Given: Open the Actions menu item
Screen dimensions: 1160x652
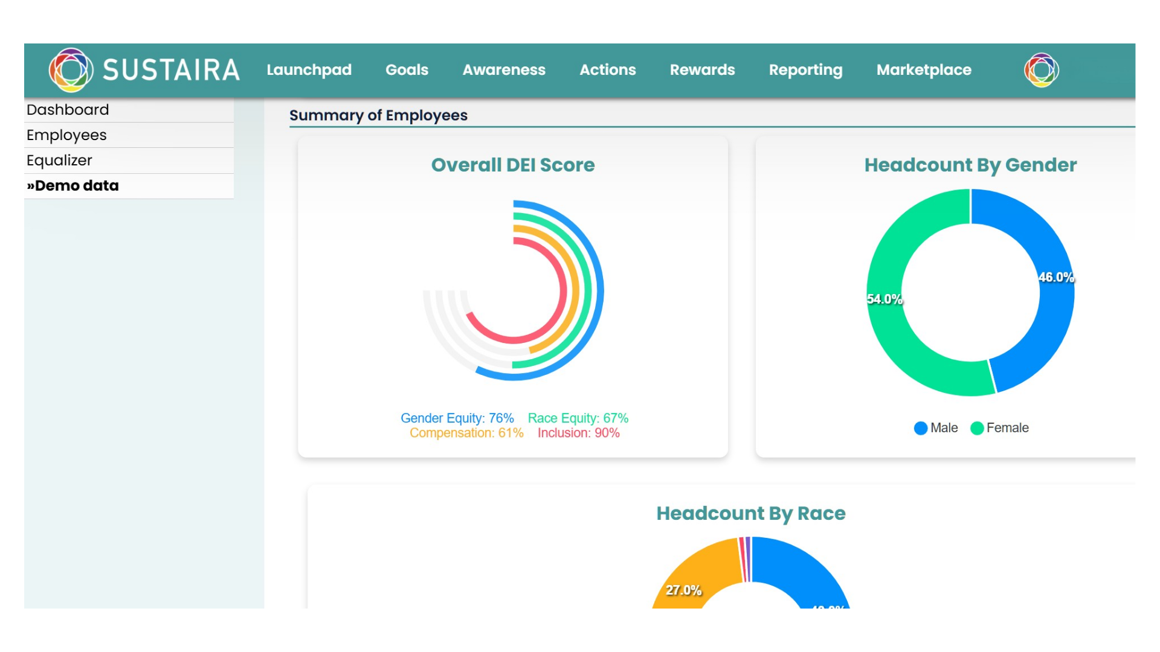Looking at the screenshot, I should click(x=607, y=70).
